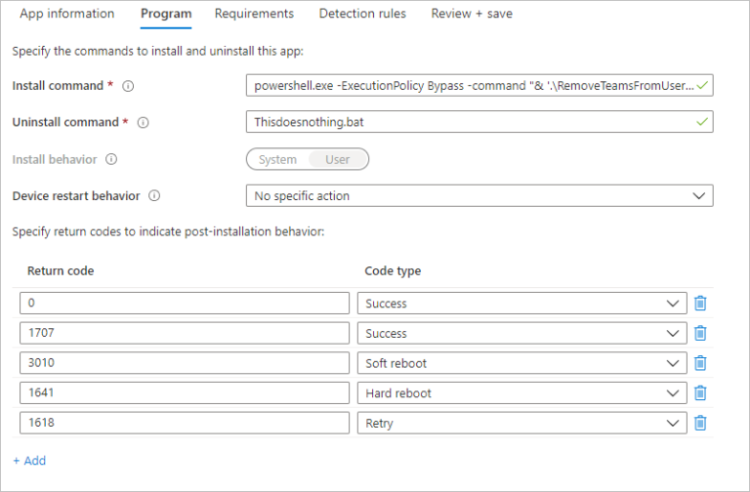Edit the return code field containing 3010
This screenshot has width=750, height=492.
[185, 363]
